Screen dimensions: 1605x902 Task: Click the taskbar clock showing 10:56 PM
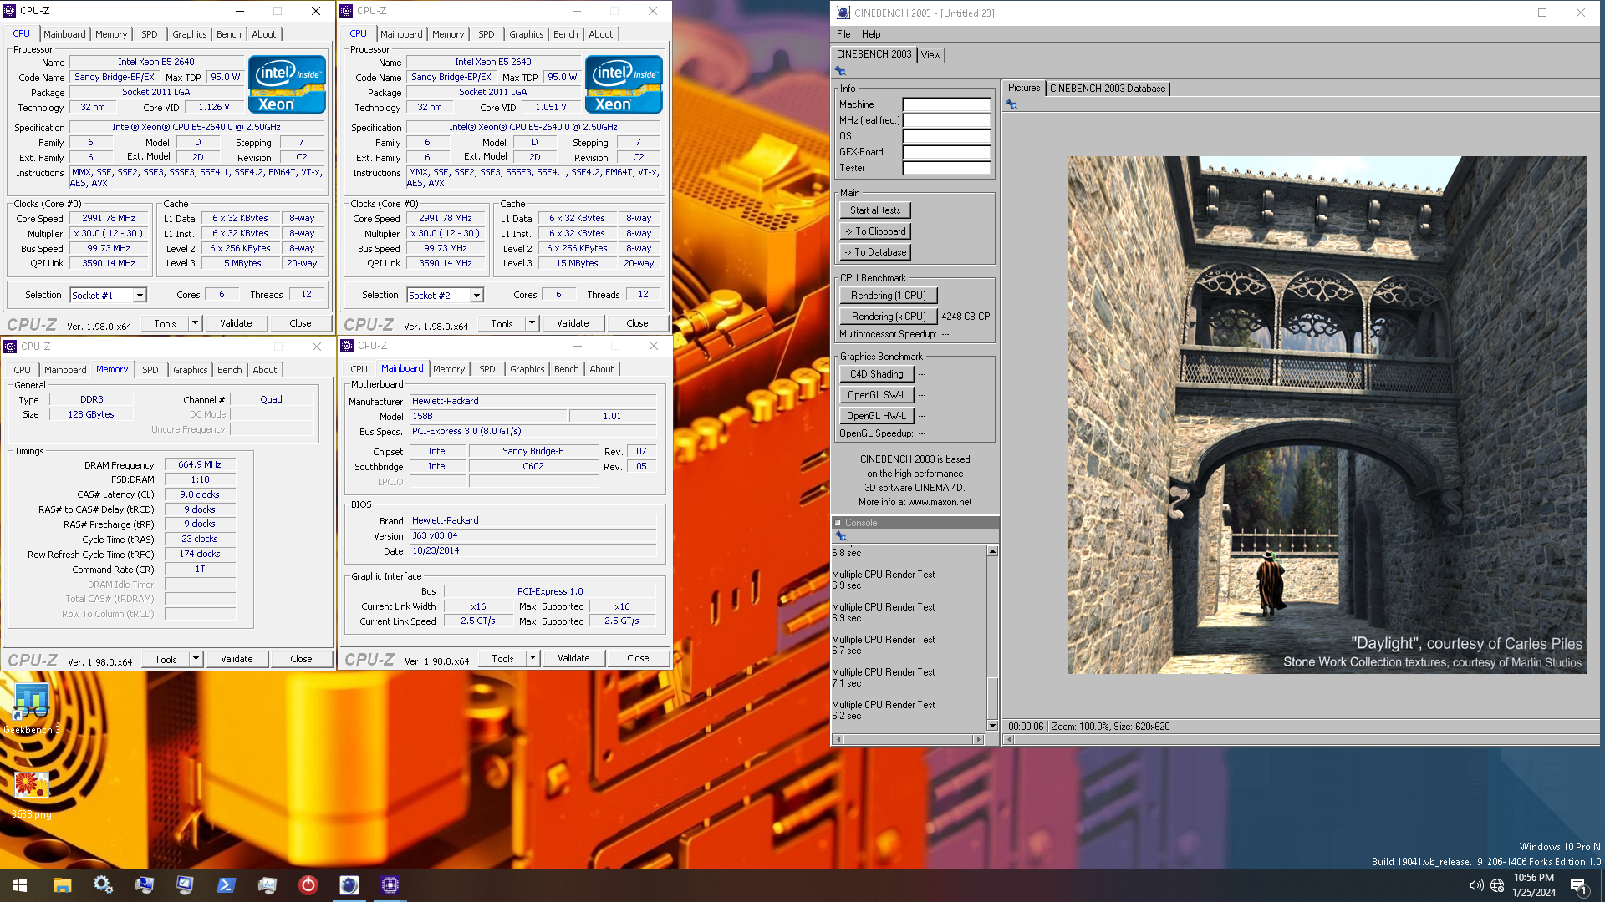click(x=1534, y=885)
